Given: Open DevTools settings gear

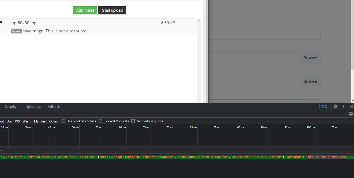Looking at the screenshot, I should pos(335,106).
